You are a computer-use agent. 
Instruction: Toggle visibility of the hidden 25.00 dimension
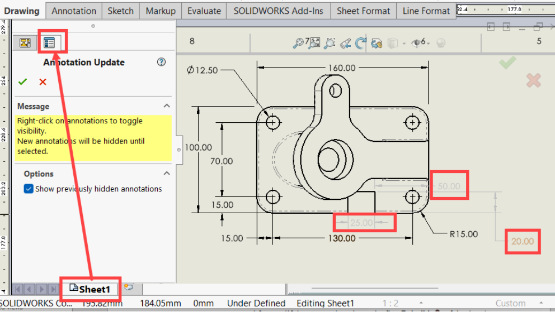[361, 222]
